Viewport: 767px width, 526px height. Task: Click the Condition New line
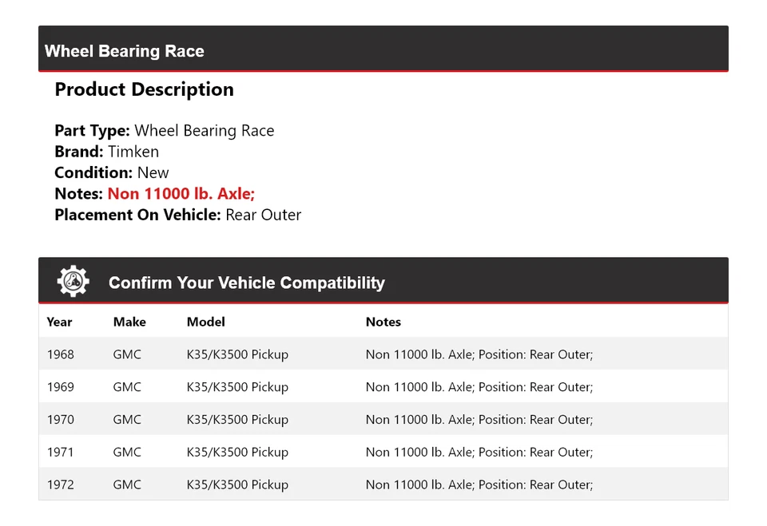click(112, 172)
